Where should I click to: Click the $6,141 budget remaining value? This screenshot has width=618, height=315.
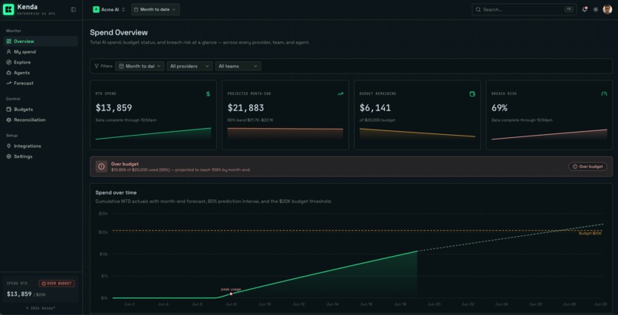coord(375,108)
